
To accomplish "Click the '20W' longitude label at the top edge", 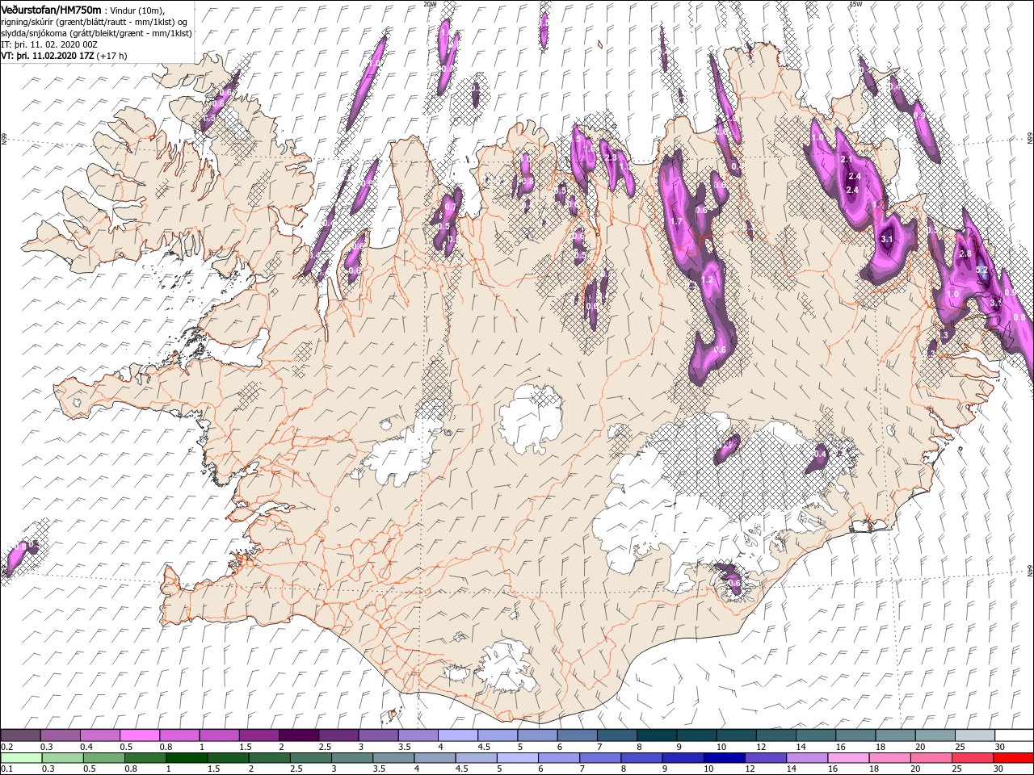I will pyautogui.click(x=430, y=4).
